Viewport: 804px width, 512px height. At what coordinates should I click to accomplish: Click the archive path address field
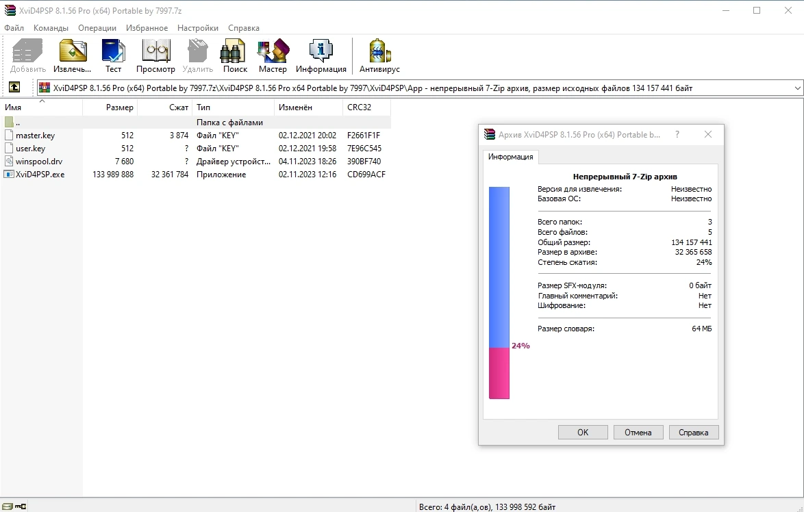pos(419,88)
